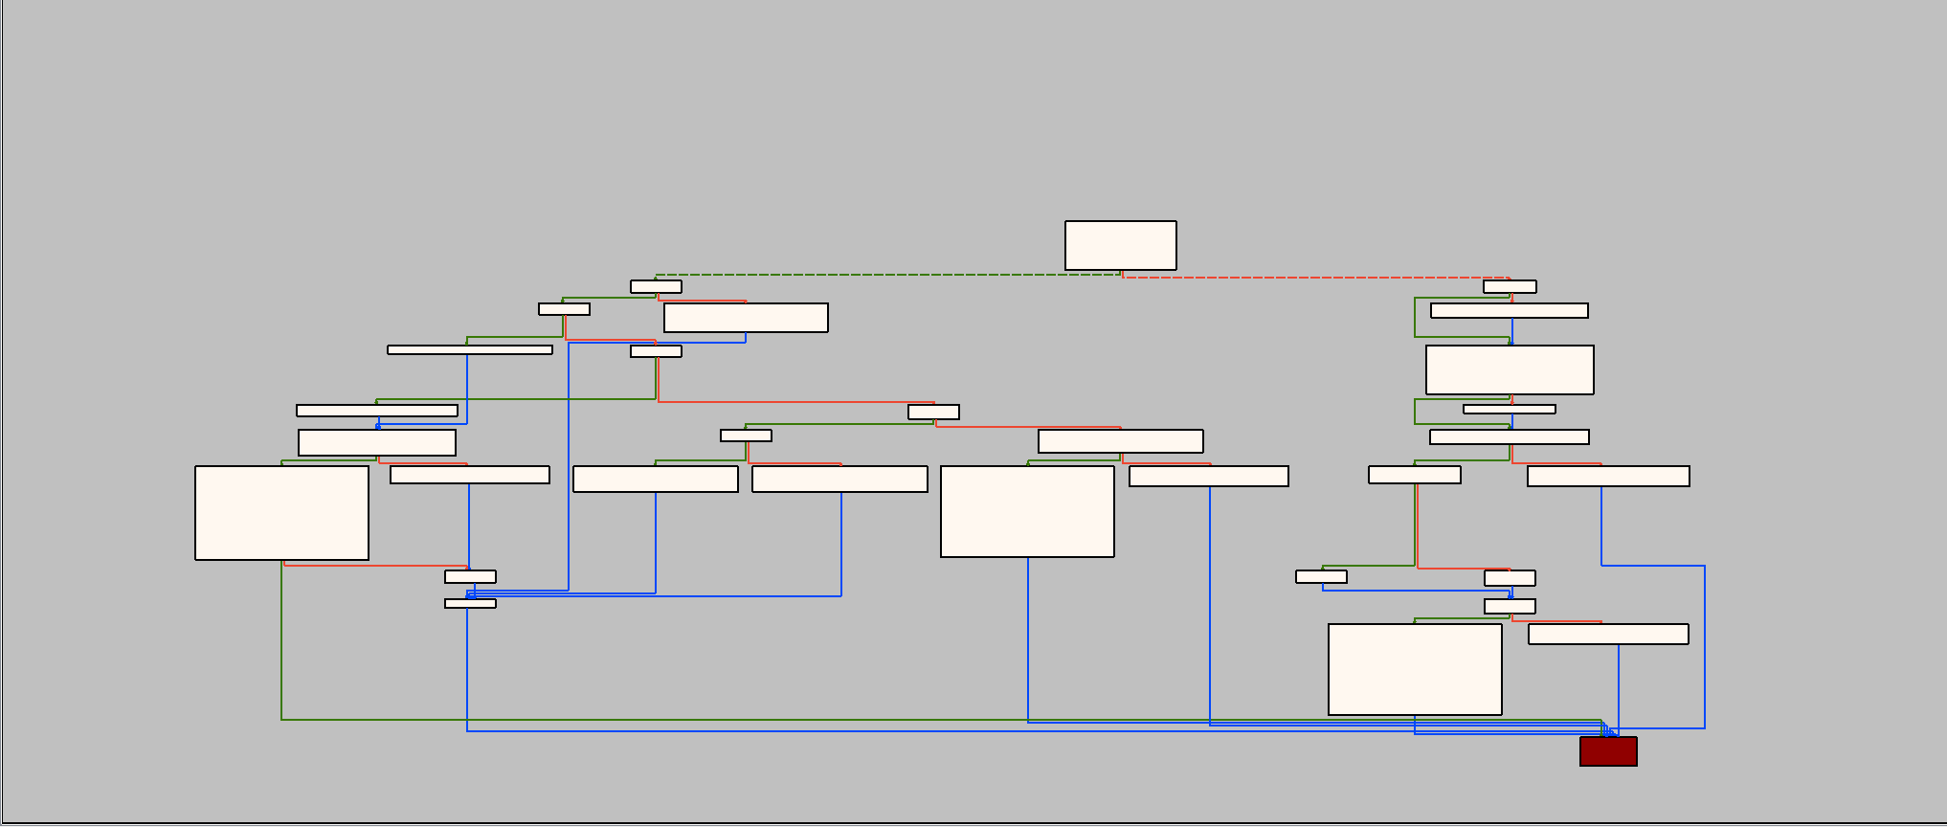Image resolution: width=1947 pixels, height=827 pixels.
Task: Select the topmost entry block of the graph
Action: (x=1120, y=245)
